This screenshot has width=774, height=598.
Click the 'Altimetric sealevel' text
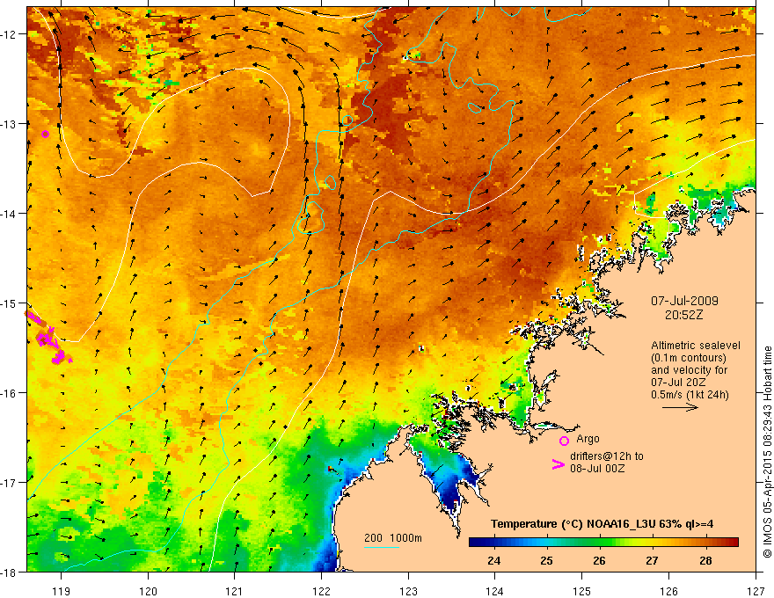(x=696, y=346)
